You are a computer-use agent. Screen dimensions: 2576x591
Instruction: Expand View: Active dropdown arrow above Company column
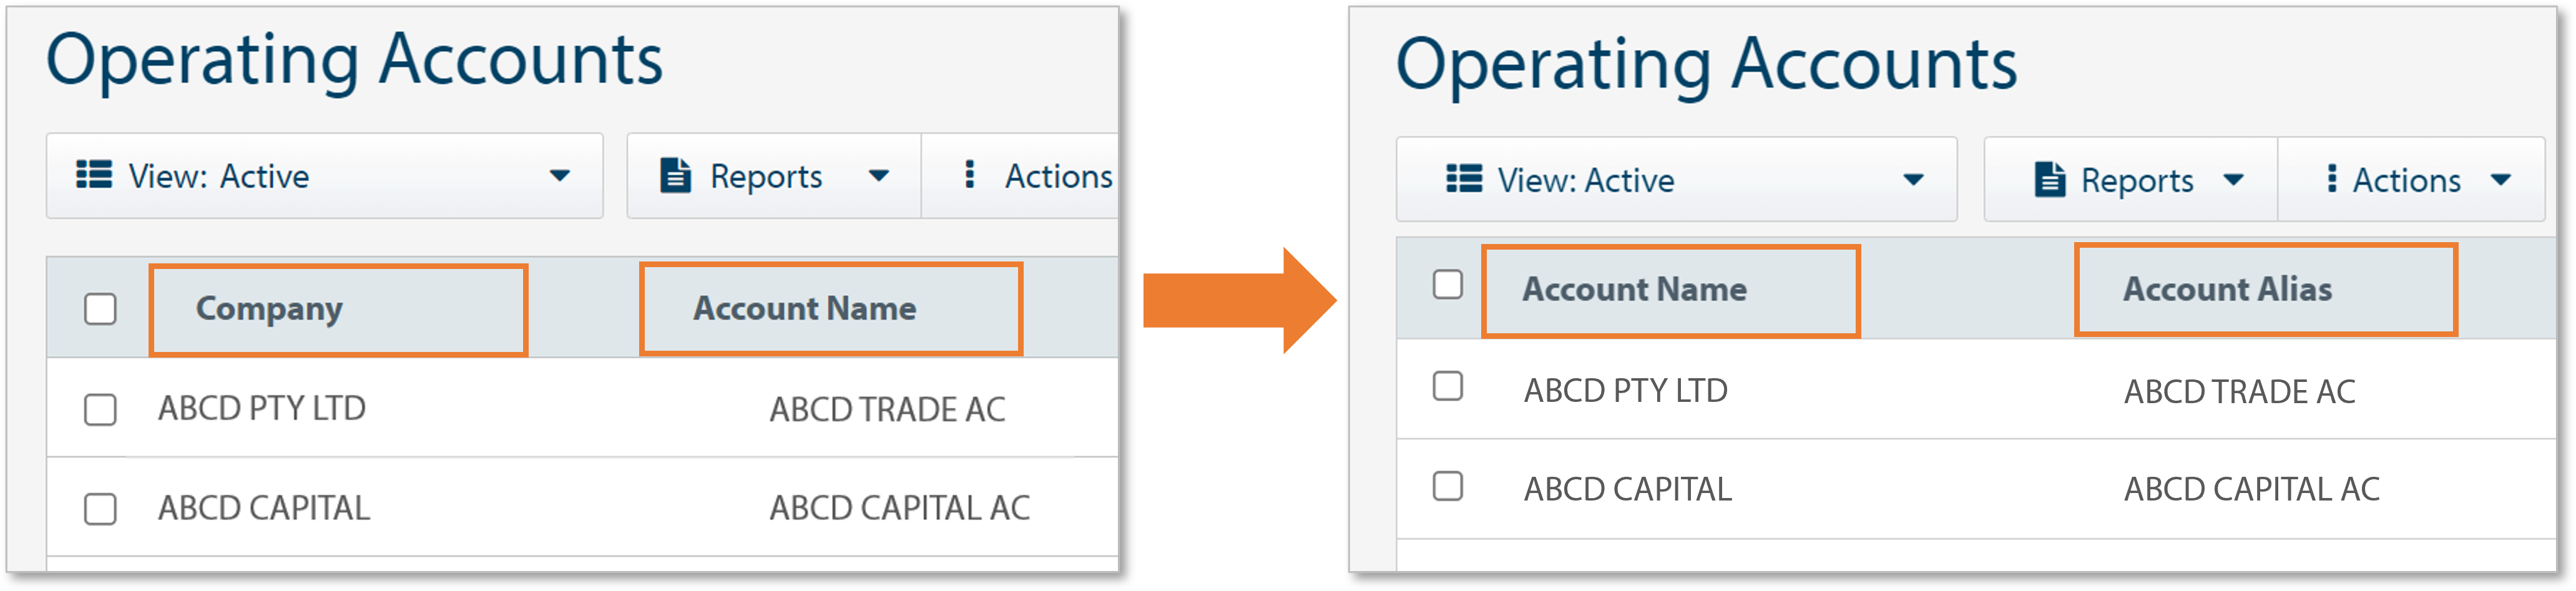[560, 176]
